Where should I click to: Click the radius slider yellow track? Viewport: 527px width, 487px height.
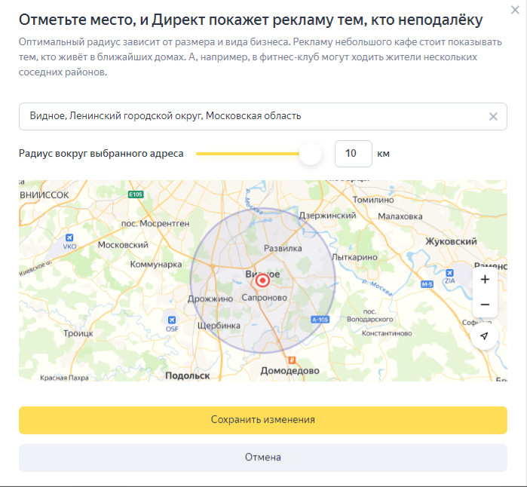coord(247,154)
